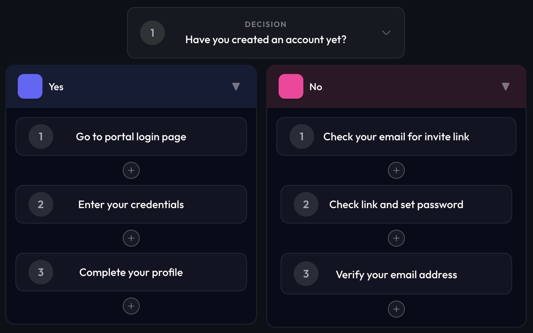Click the step 3 badge on 'Verify your email address'
The height and width of the screenshot is (333, 533).
coord(305,274)
